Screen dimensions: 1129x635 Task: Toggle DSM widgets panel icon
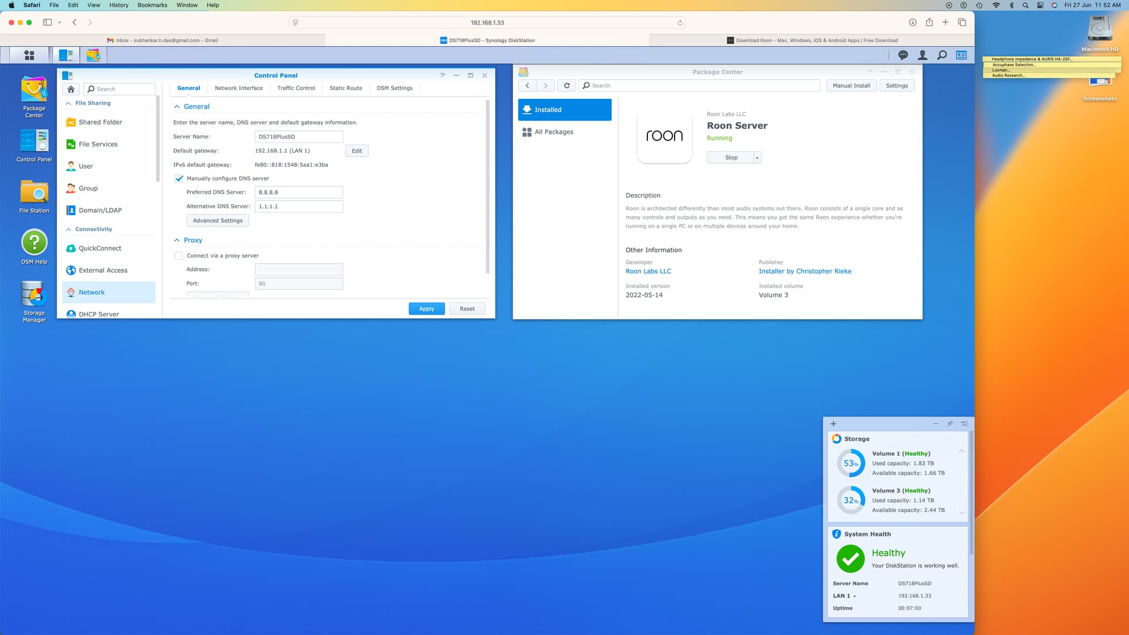coord(961,55)
